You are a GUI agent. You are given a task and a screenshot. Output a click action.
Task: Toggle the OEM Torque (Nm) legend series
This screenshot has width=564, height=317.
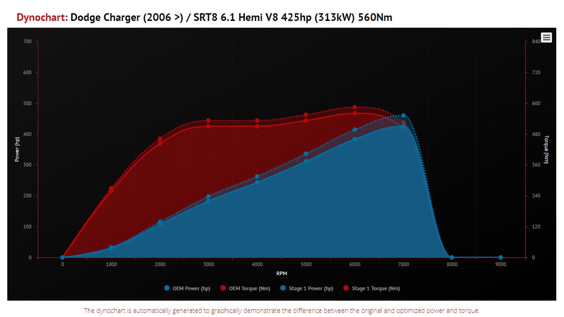coord(245,288)
